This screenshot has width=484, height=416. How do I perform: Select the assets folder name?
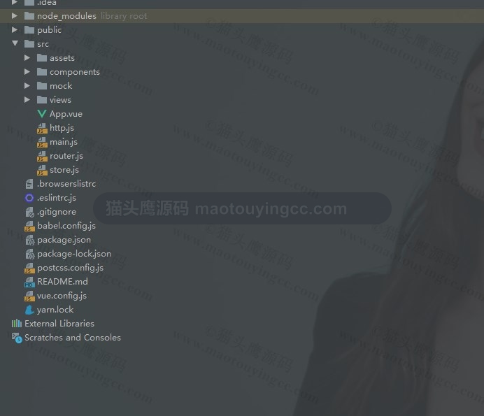[x=62, y=58]
